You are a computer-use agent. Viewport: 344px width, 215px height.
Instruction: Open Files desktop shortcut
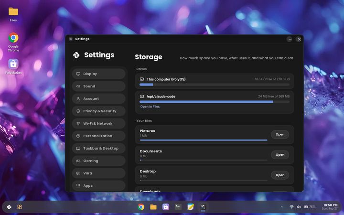[x=13, y=14]
